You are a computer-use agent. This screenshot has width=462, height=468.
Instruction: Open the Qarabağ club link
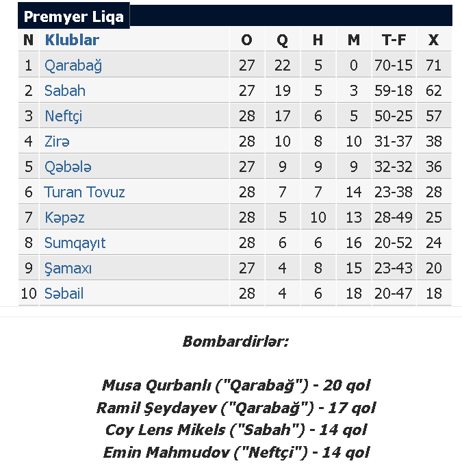click(x=73, y=66)
